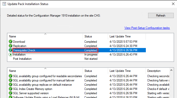Sort lower list by Last Update Time header
This screenshot has height=98, width=177.
coord(127,71)
